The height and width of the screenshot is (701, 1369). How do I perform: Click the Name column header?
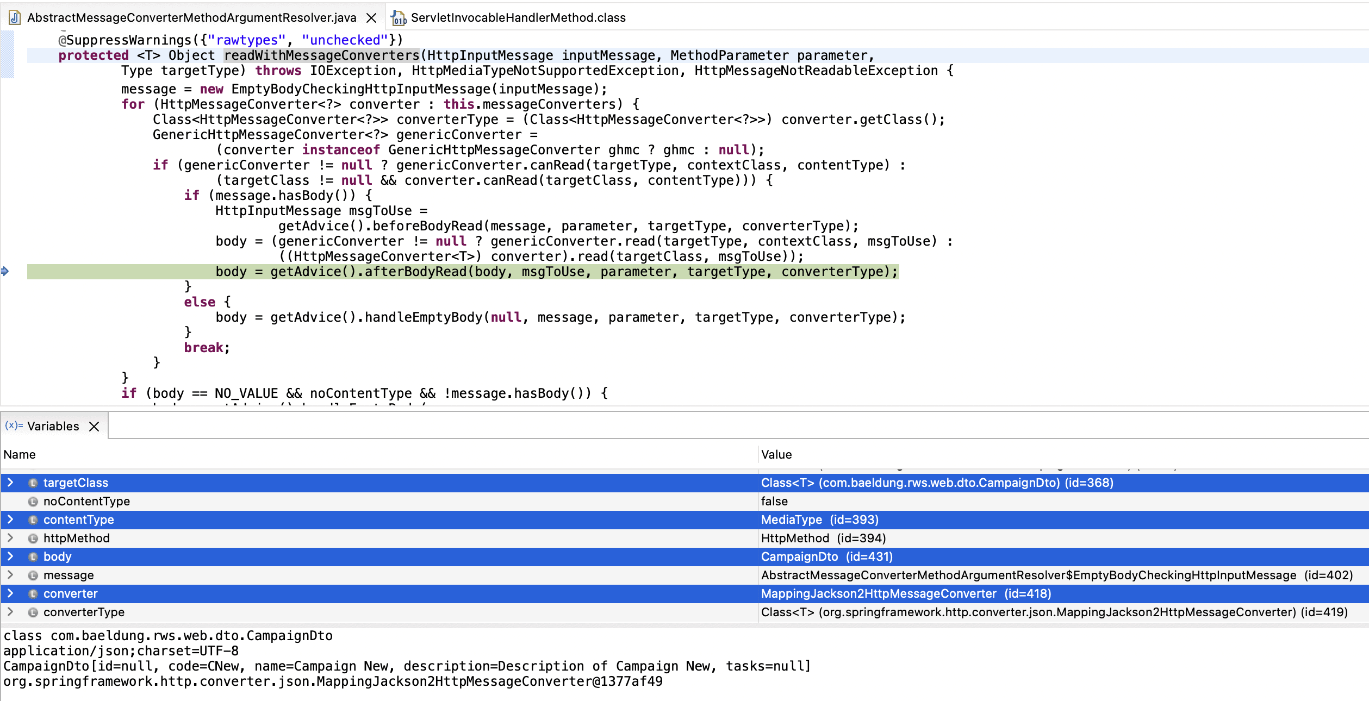click(20, 454)
